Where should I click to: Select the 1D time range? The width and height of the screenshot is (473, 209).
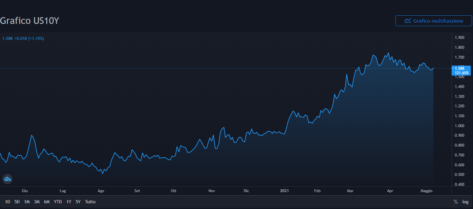point(8,202)
